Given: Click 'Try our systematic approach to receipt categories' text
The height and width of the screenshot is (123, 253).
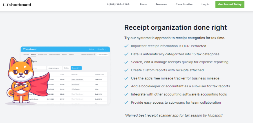Looking at the screenshot, I should (x=174, y=38).
